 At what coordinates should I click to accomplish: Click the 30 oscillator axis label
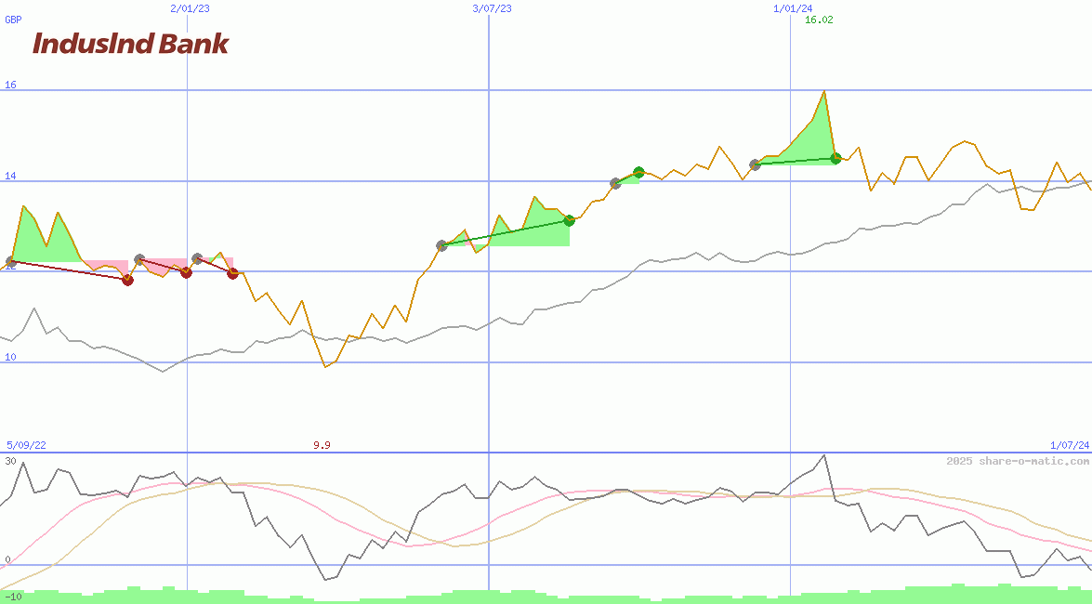pos(10,461)
